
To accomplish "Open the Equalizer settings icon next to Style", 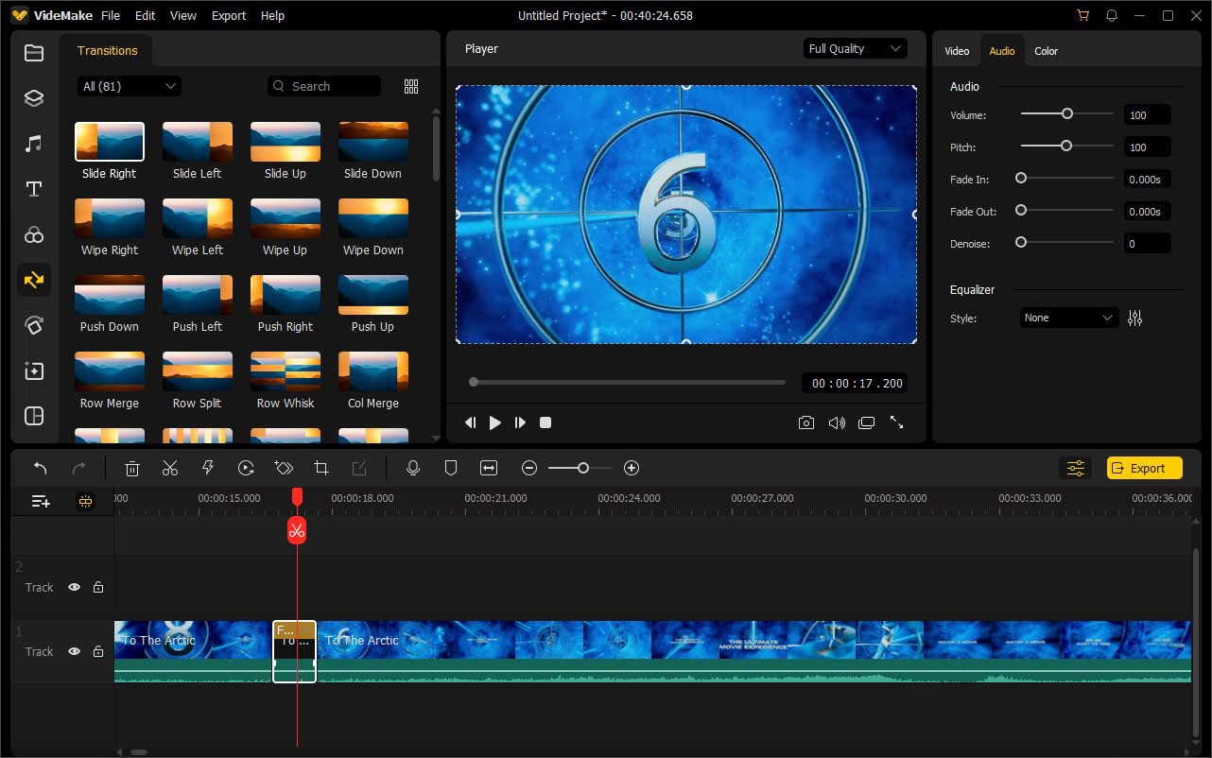I will 1134,318.
